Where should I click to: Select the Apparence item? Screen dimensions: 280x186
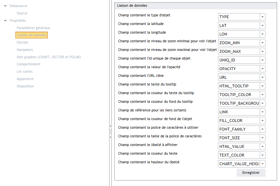[x=25, y=79]
